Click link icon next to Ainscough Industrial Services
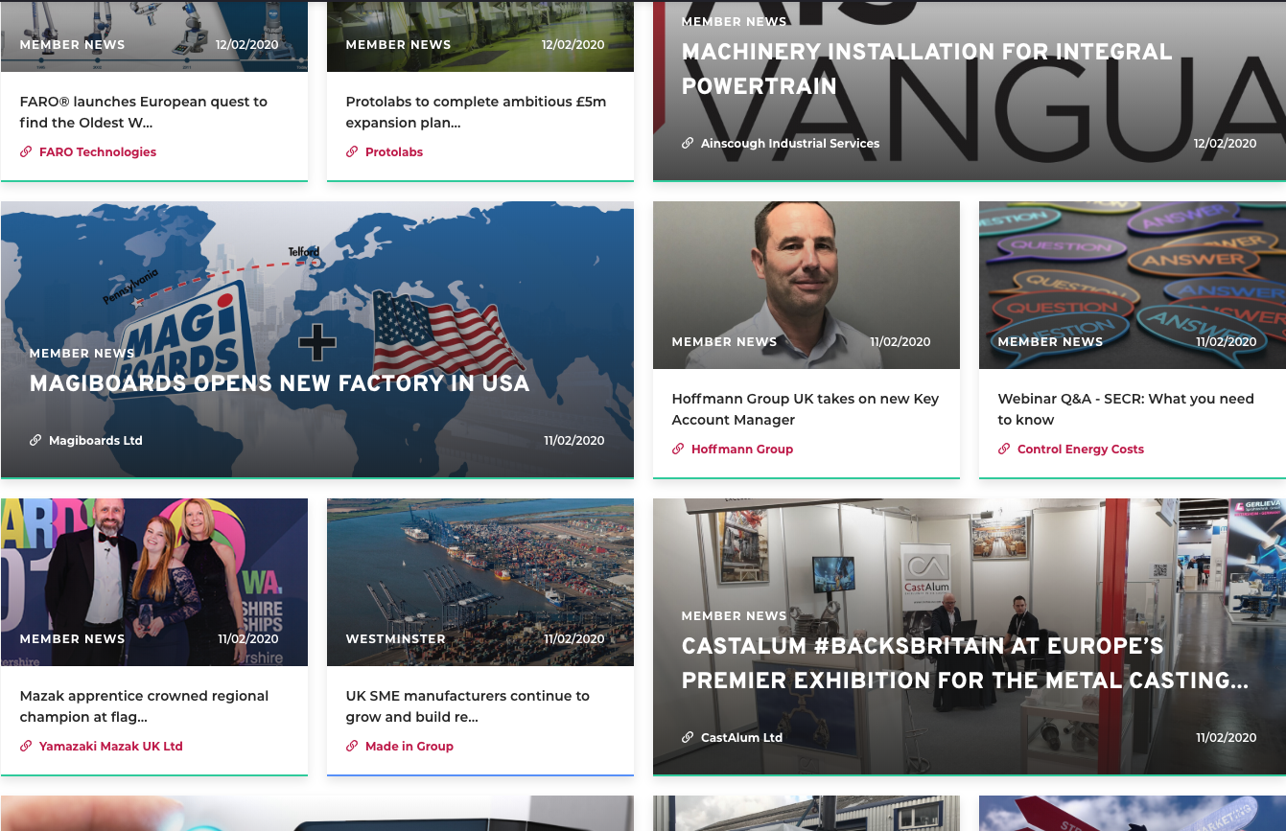 (688, 143)
